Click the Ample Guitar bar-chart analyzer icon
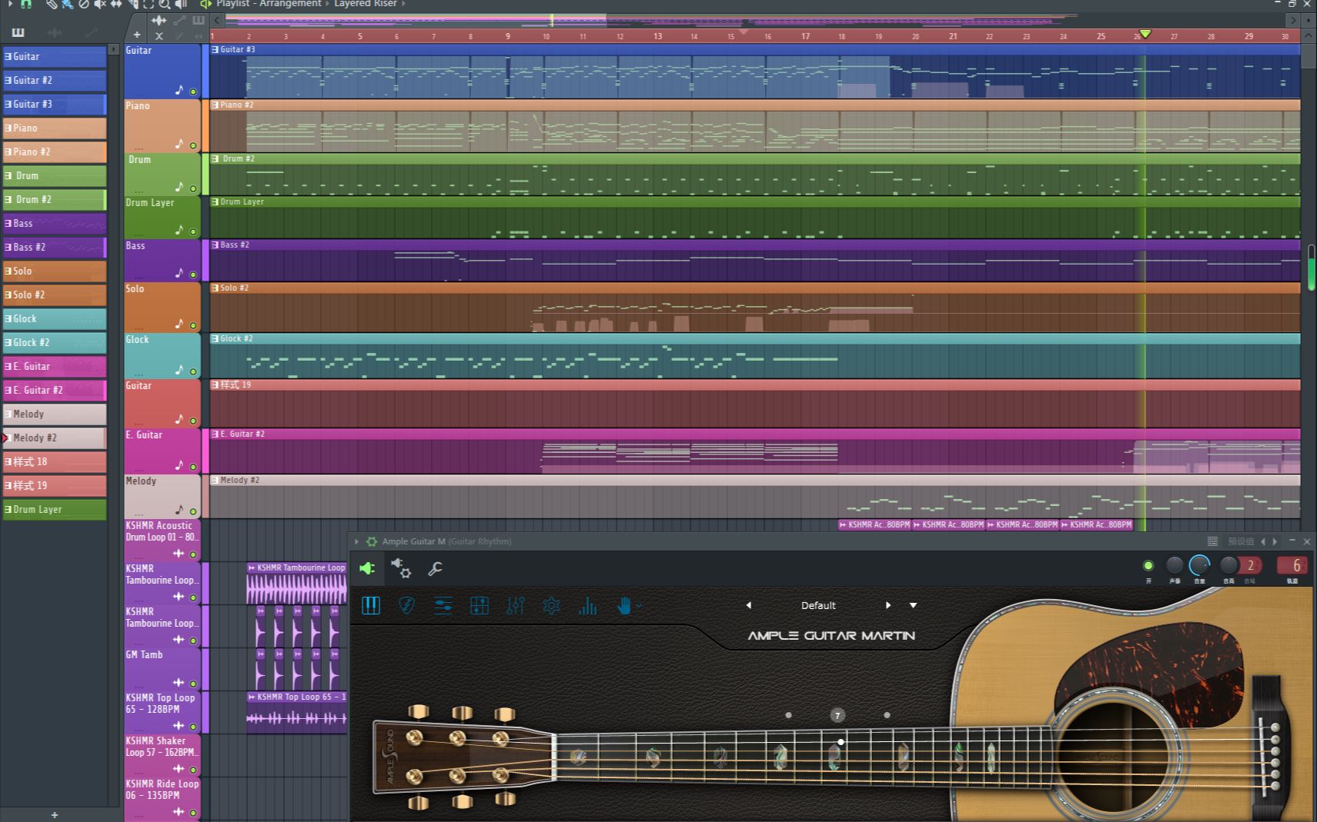The image size is (1317, 822). tap(588, 606)
